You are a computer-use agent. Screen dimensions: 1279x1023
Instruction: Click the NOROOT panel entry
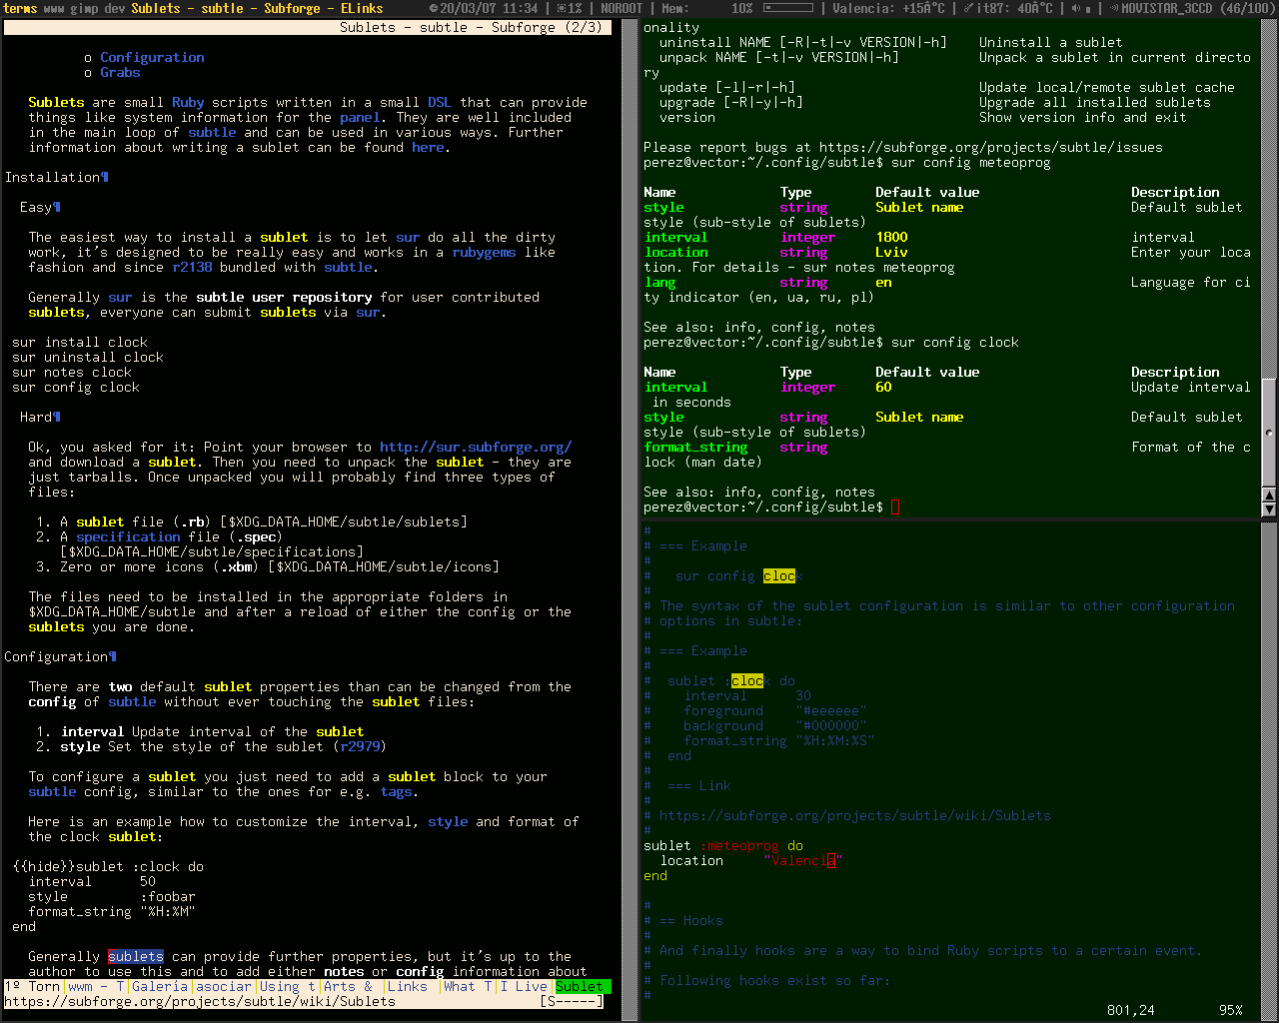622,8
